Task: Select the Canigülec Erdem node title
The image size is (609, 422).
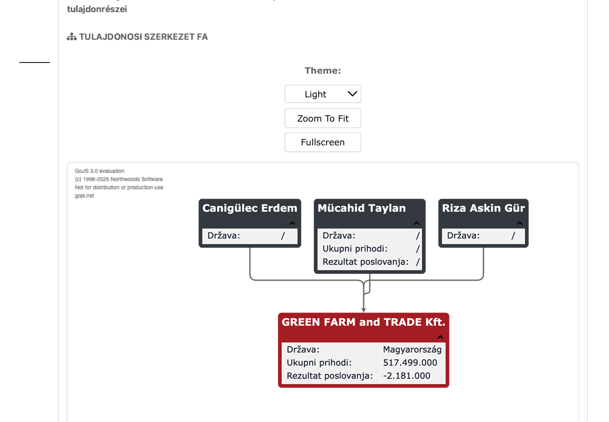Action: 250,208
